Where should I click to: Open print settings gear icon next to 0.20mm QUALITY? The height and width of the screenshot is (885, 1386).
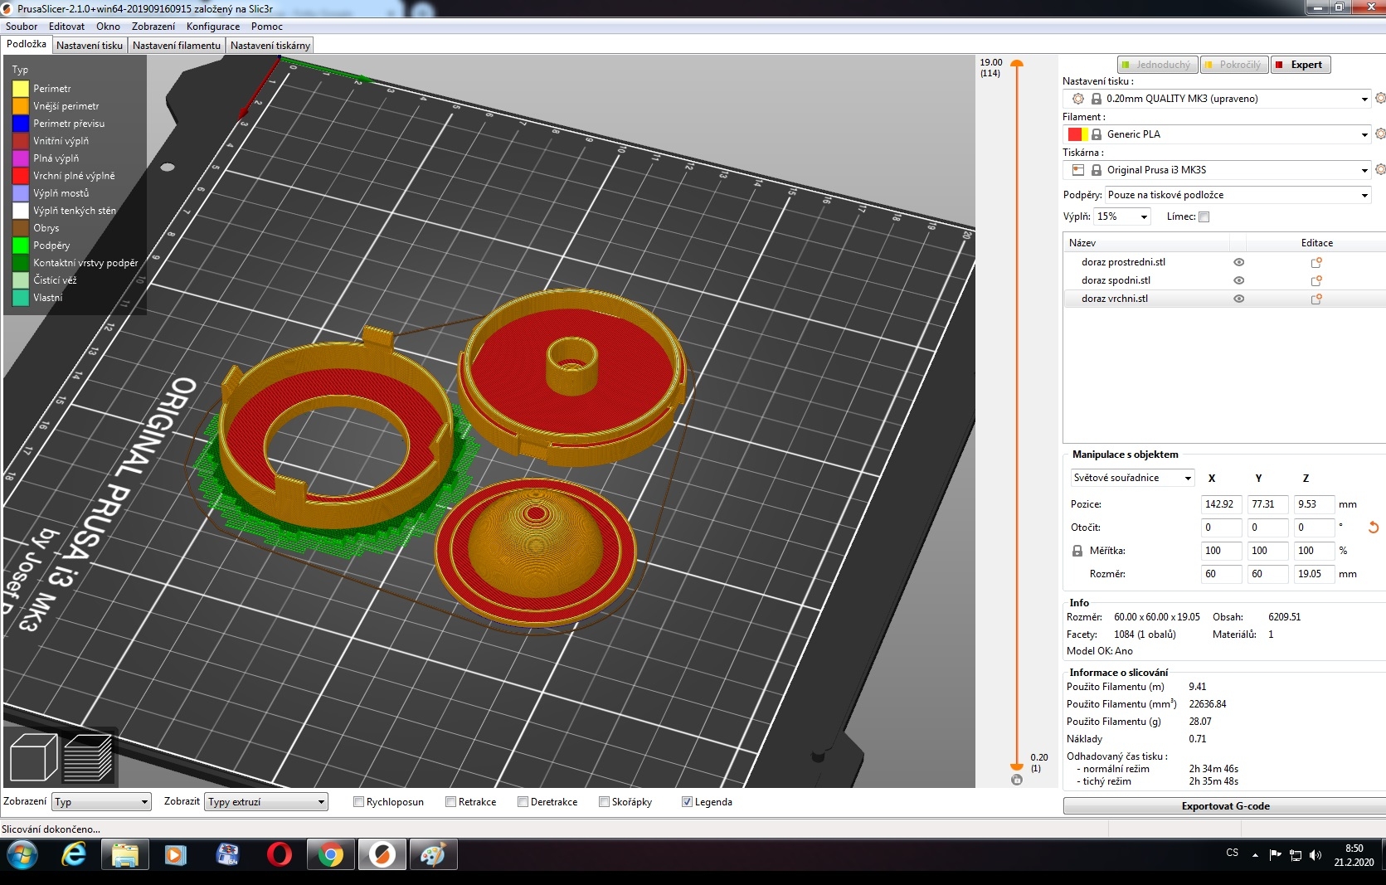click(x=1380, y=98)
